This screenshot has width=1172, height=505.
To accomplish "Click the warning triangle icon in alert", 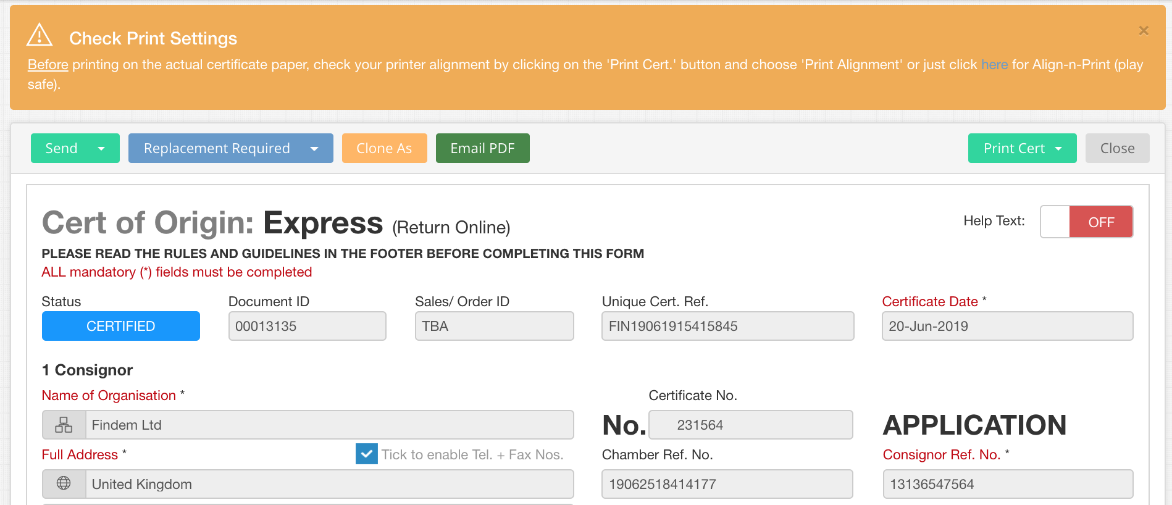I will [40, 35].
